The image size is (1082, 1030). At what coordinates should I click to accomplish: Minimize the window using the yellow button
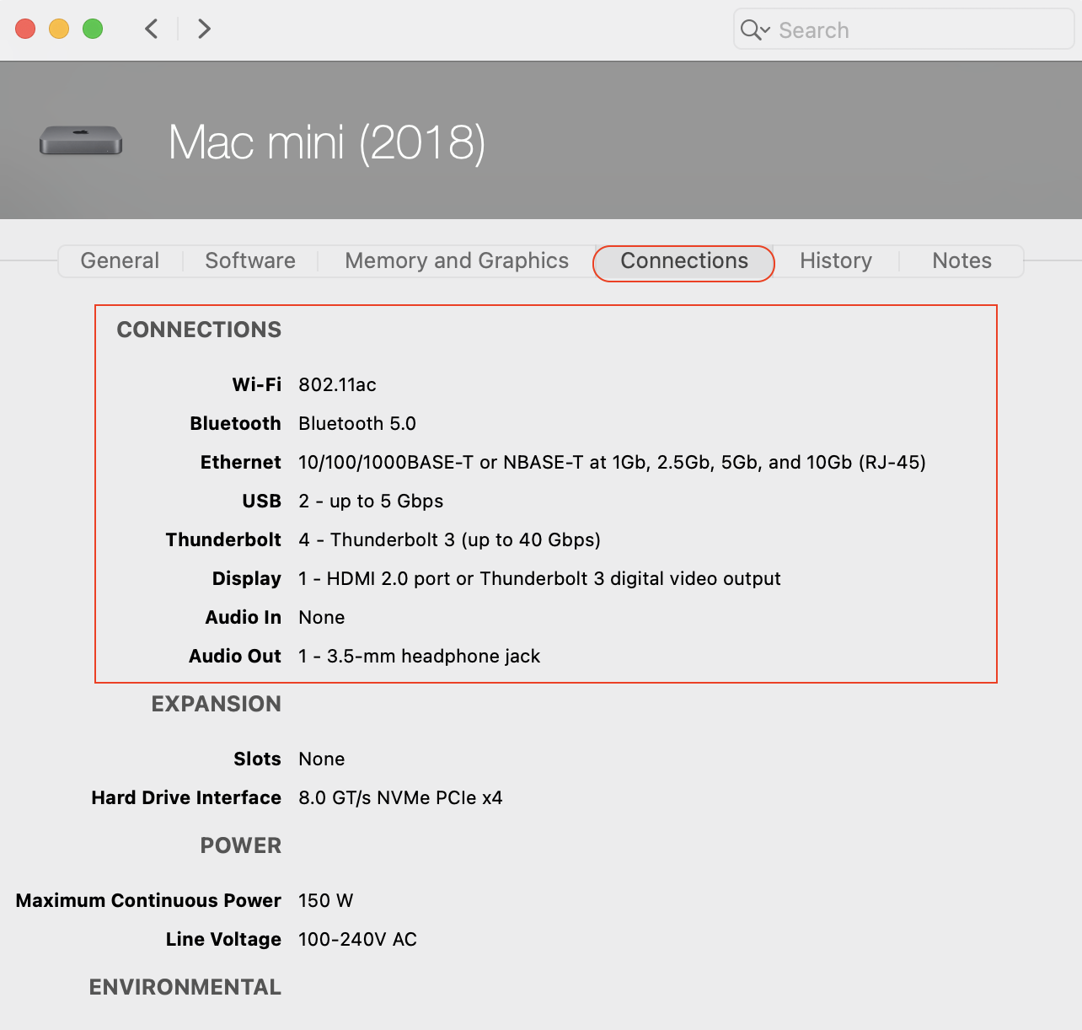(x=59, y=29)
